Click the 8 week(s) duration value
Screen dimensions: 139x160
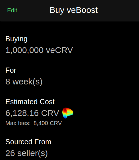click(24, 82)
